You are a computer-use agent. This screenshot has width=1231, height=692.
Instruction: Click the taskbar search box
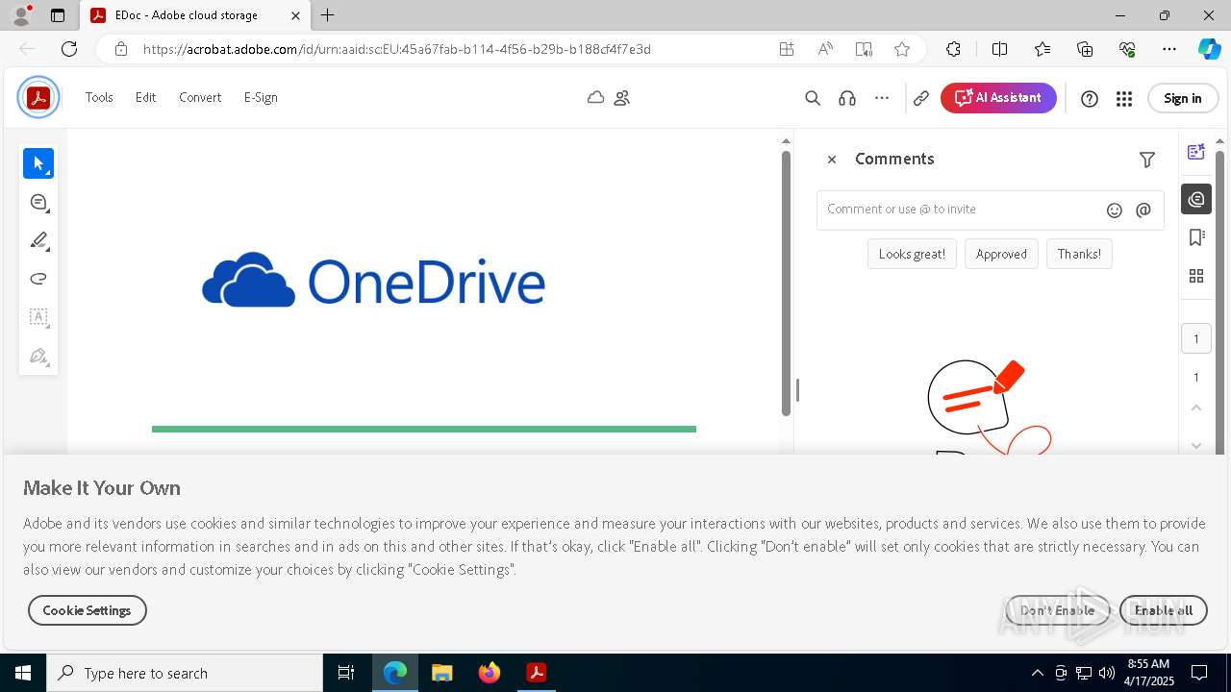coord(185,673)
